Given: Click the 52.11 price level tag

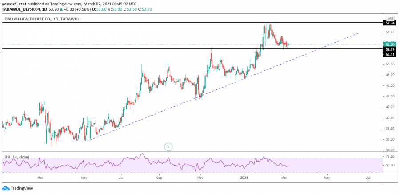Looking at the screenshot, I should pyautogui.click(x=390, y=54).
